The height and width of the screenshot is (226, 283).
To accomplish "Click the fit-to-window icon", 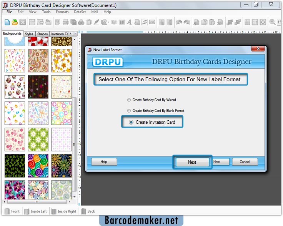I will (x=263, y=22).
